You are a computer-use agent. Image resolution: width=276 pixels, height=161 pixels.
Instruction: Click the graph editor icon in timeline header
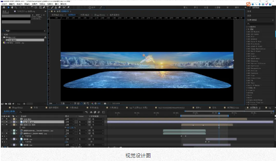coord(104,112)
